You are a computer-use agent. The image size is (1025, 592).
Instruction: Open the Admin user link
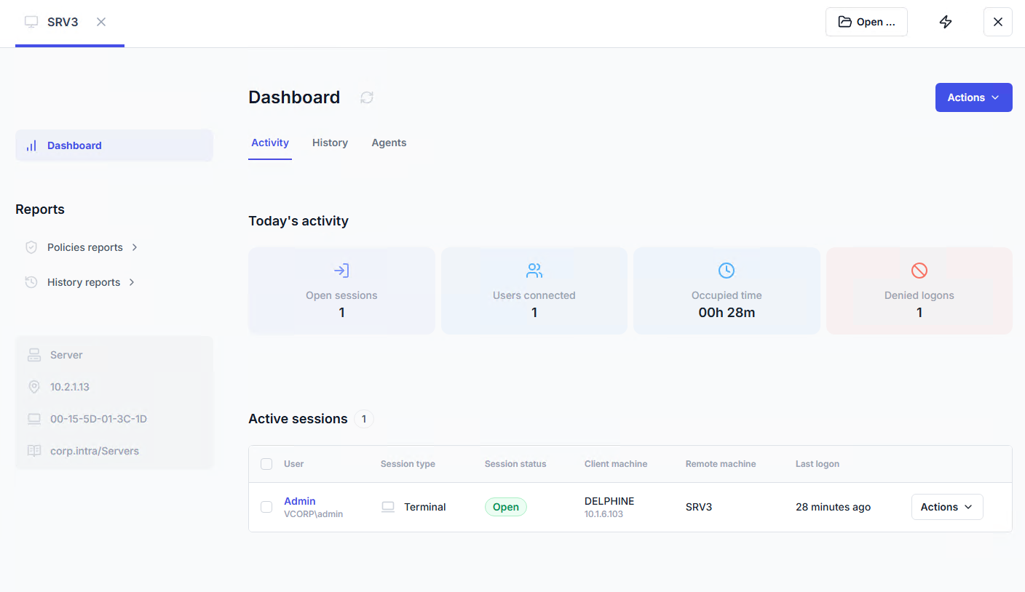pyautogui.click(x=300, y=501)
